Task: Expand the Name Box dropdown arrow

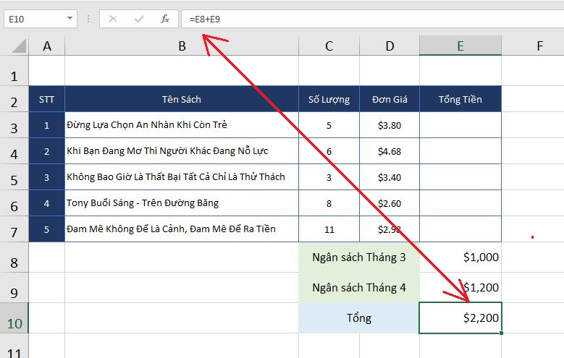Action: click(x=70, y=18)
